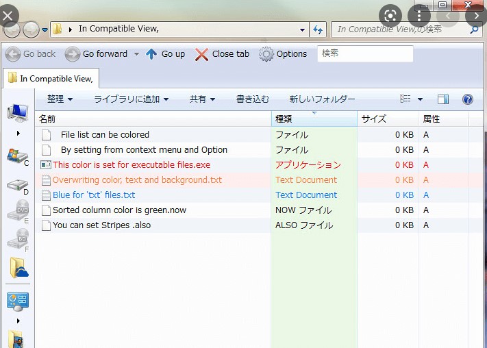Click the overlay close X circle
This screenshot has height=348, width=487.
point(8,16)
